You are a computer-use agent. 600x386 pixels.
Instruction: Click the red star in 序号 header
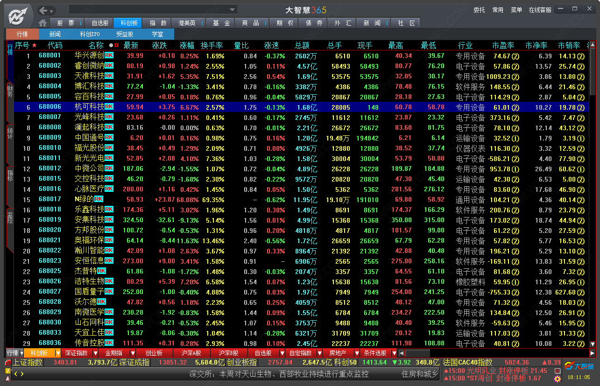[34, 45]
